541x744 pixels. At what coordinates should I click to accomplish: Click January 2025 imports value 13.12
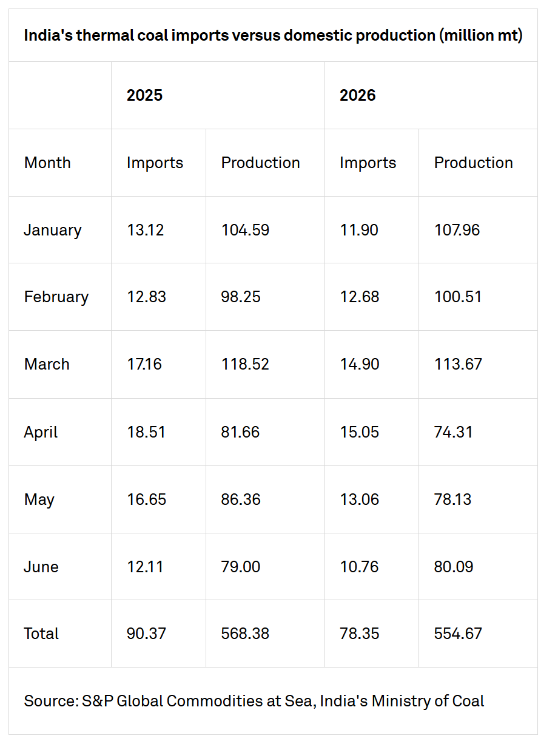pyautogui.click(x=145, y=230)
